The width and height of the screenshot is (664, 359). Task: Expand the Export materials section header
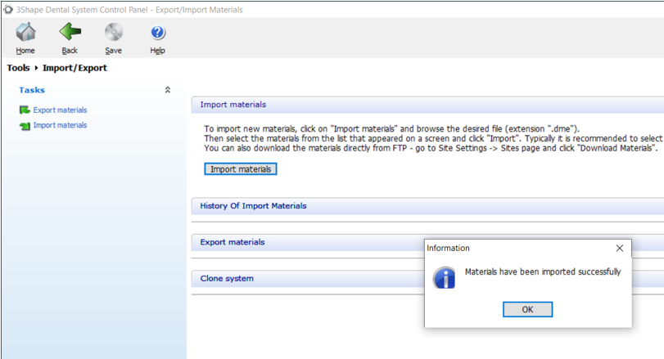click(233, 242)
